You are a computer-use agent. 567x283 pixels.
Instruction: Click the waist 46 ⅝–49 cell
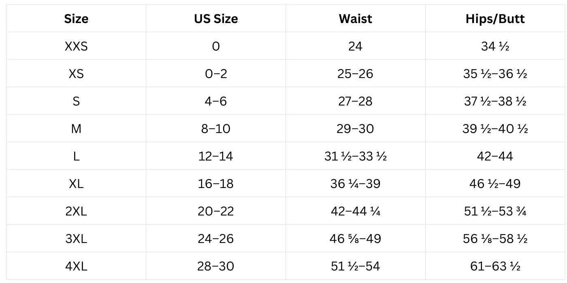pos(356,239)
